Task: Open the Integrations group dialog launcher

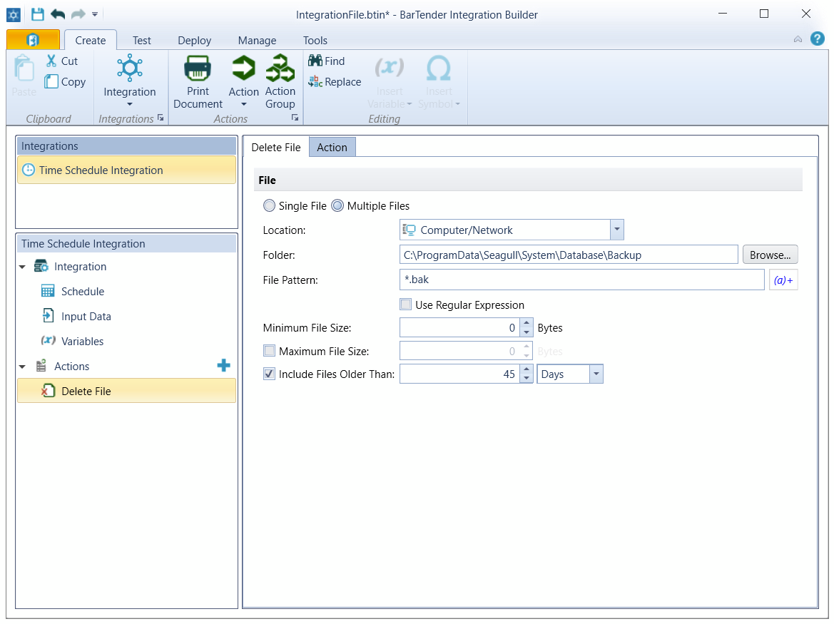Action: (x=161, y=118)
